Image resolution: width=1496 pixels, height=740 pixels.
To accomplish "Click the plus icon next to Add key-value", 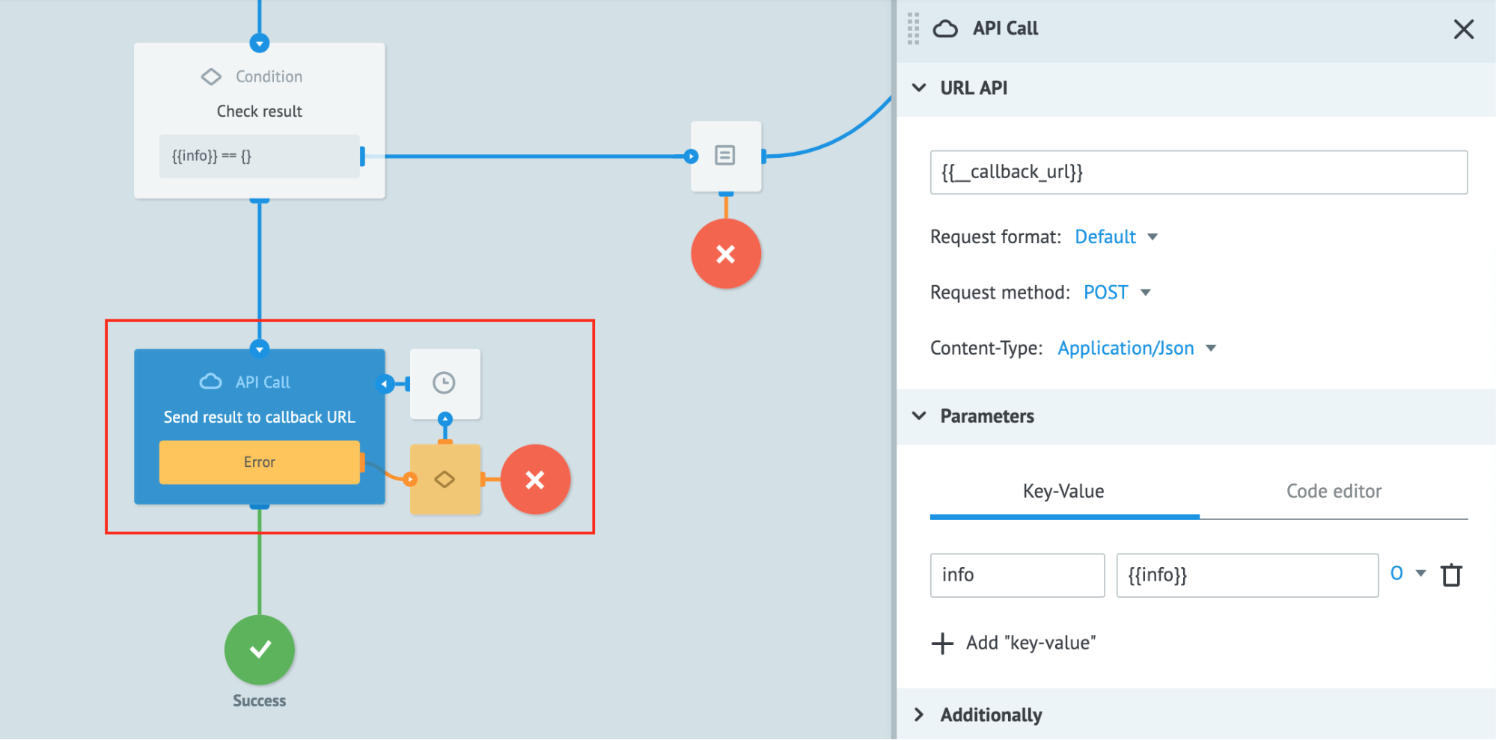I will point(941,643).
